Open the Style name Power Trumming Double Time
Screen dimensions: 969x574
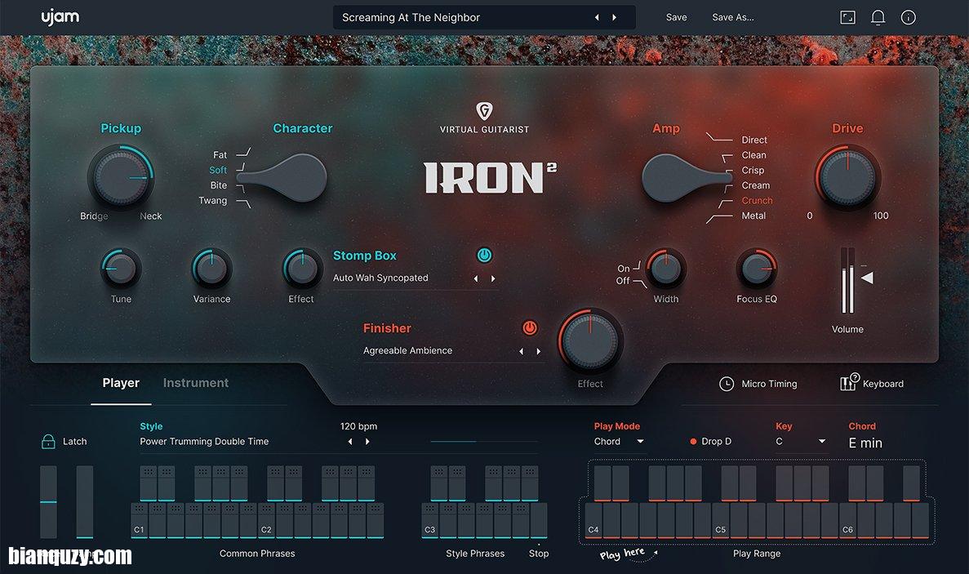coord(204,441)
